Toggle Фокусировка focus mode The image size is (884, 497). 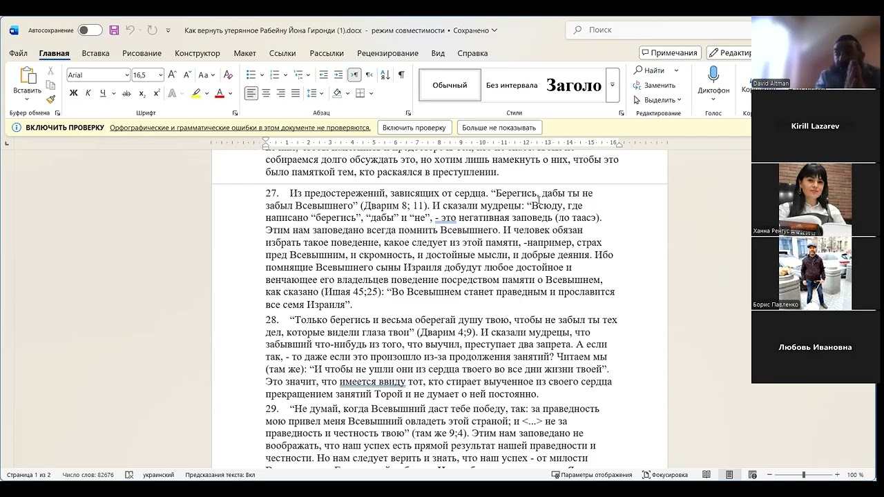point(665,475)
